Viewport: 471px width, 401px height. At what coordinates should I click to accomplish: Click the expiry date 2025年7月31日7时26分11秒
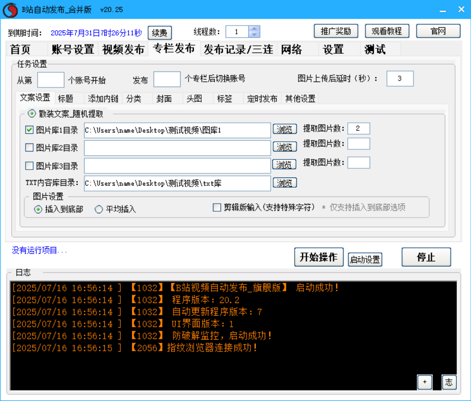click(96, 33)
